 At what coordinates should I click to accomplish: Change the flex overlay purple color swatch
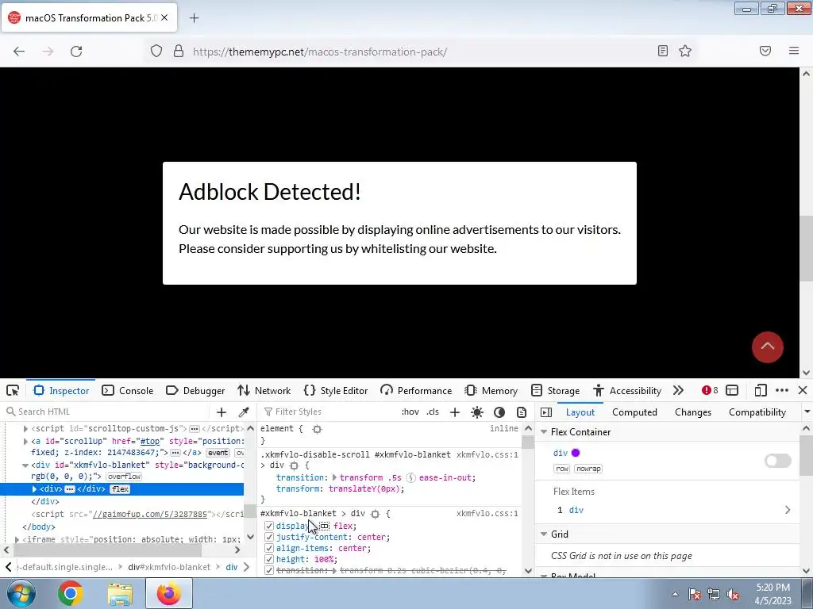point(576,453)
